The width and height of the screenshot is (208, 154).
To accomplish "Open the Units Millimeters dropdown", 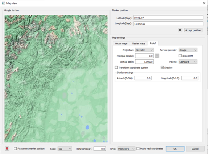I will tap(126, 149).
